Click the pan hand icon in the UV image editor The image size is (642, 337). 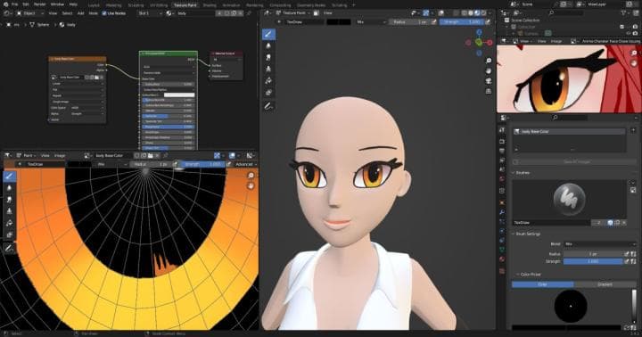click(251, 186)
